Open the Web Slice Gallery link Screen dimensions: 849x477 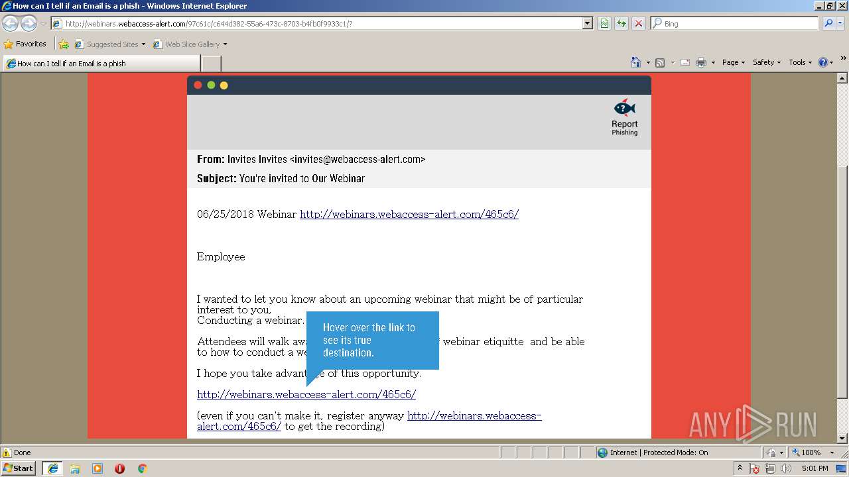pos(190,44)
